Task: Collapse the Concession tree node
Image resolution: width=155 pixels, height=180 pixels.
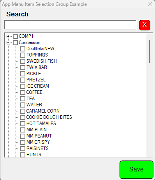Action: 8,42
